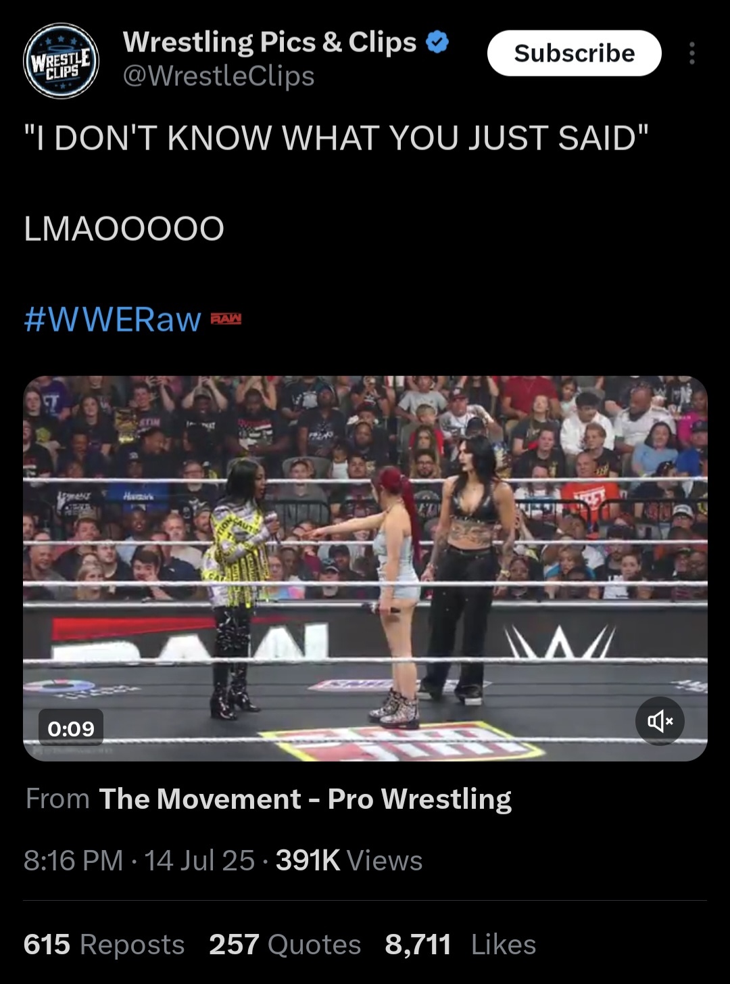Tap the 0:09 video duration badge
730x984 pixels.
71,728
